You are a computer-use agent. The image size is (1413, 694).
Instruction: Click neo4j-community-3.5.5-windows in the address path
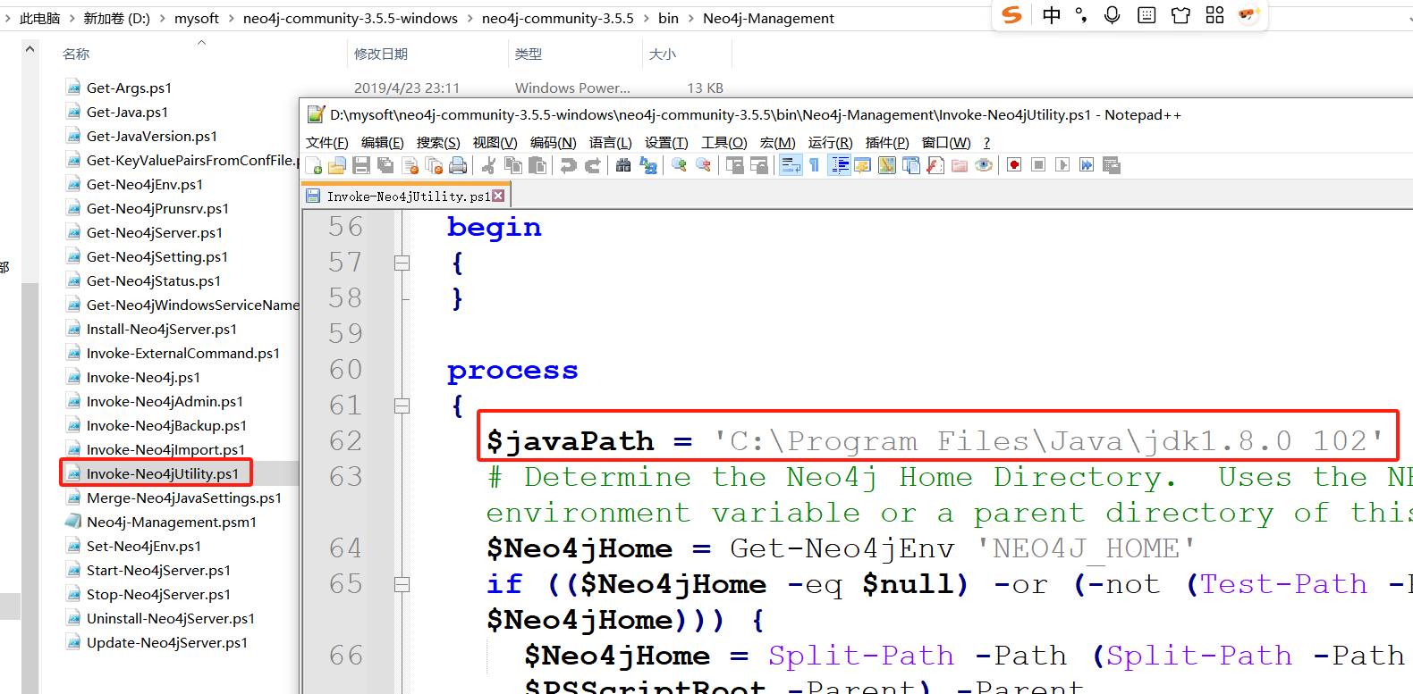351,18
